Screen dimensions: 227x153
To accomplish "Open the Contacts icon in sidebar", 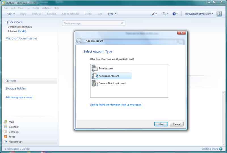I will coord(5,132).
